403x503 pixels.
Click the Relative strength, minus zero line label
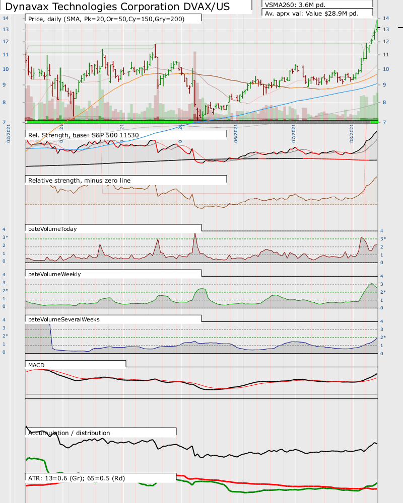80,180
